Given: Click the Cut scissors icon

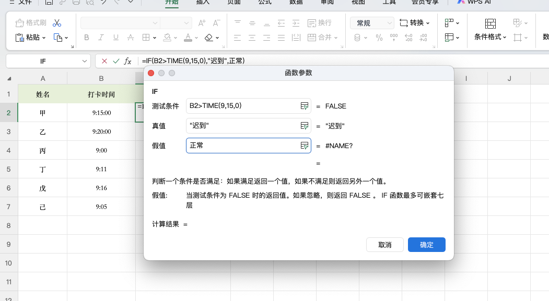Looking at the screenshot, I should [x=57, y=23].
